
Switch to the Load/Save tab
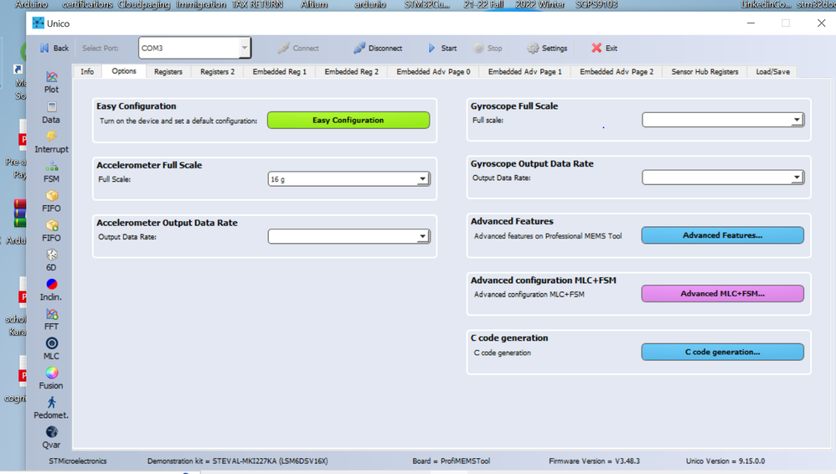(772, 71)
